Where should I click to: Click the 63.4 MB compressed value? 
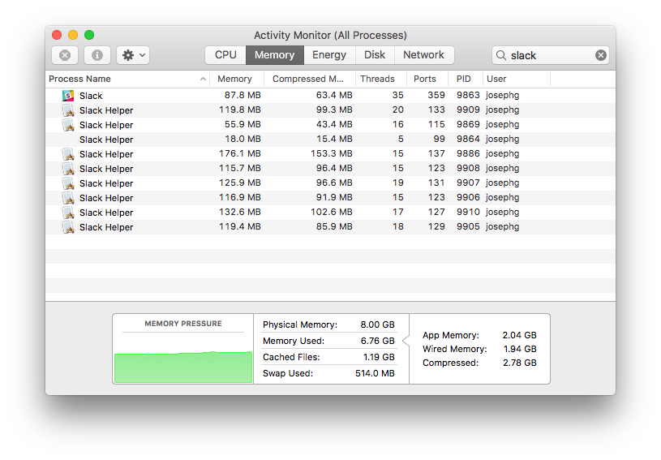point(334,95)
